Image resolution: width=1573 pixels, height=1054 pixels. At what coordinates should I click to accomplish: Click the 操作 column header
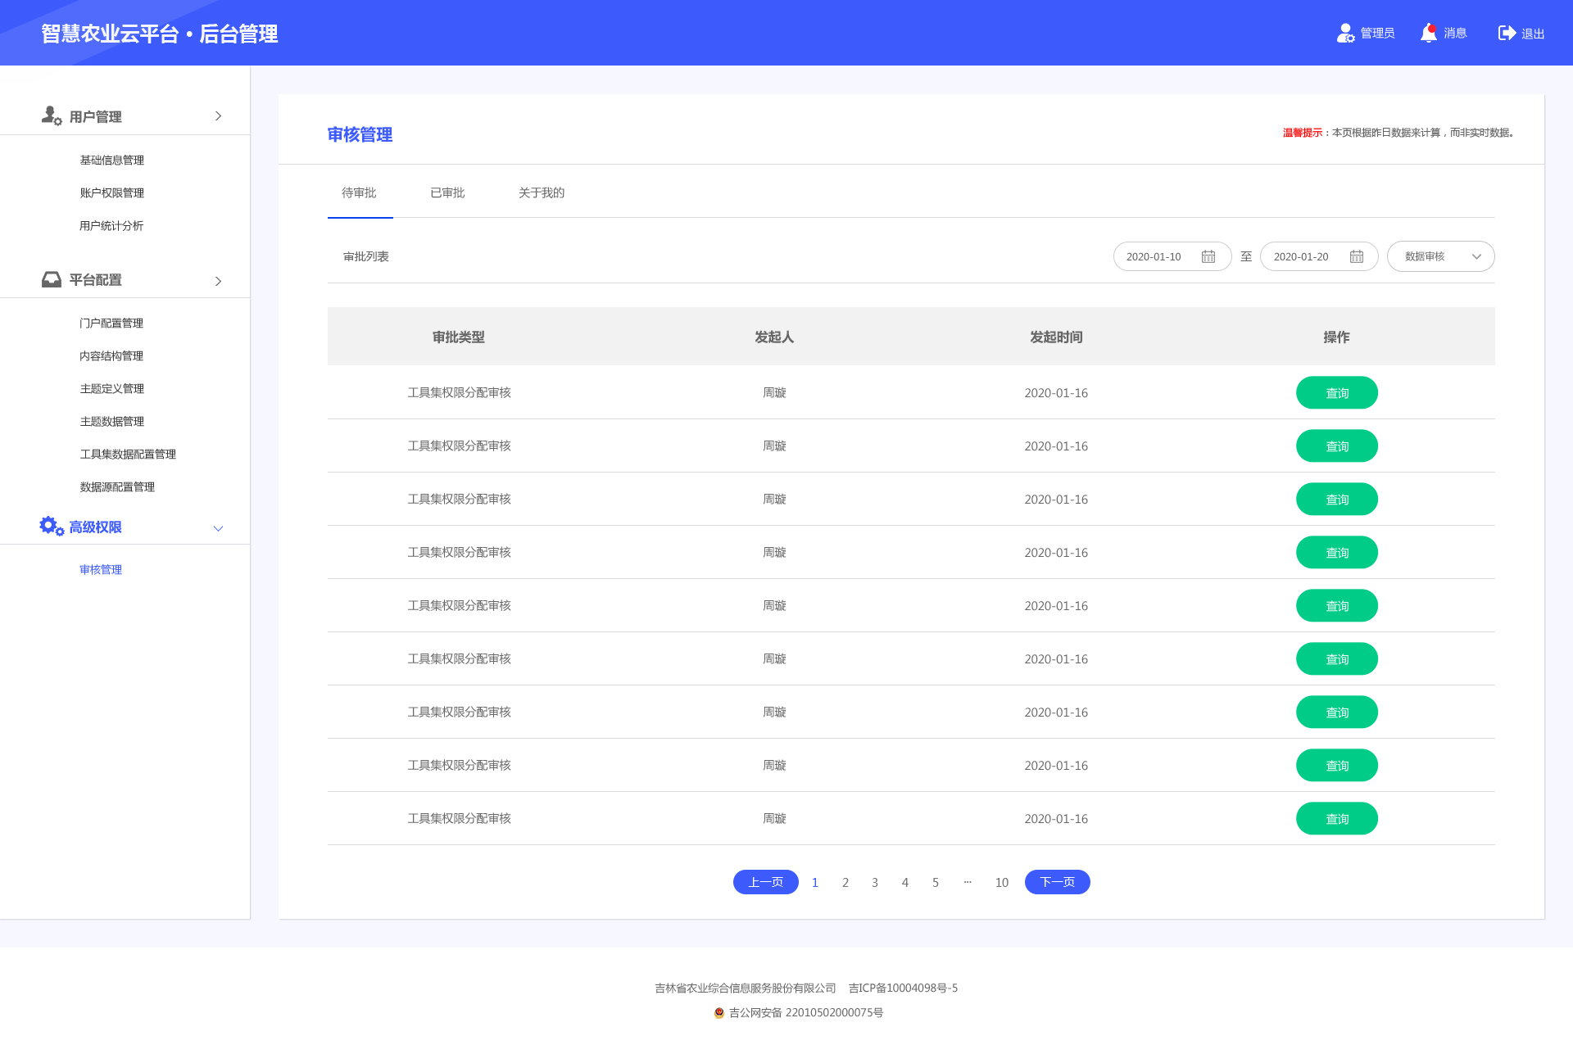click(x=1336, y=337)
